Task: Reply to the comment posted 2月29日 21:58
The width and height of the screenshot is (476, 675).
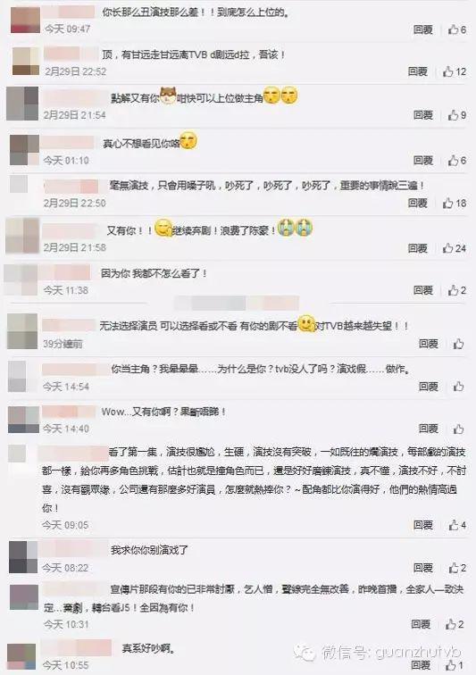Action: pos(417,248)
